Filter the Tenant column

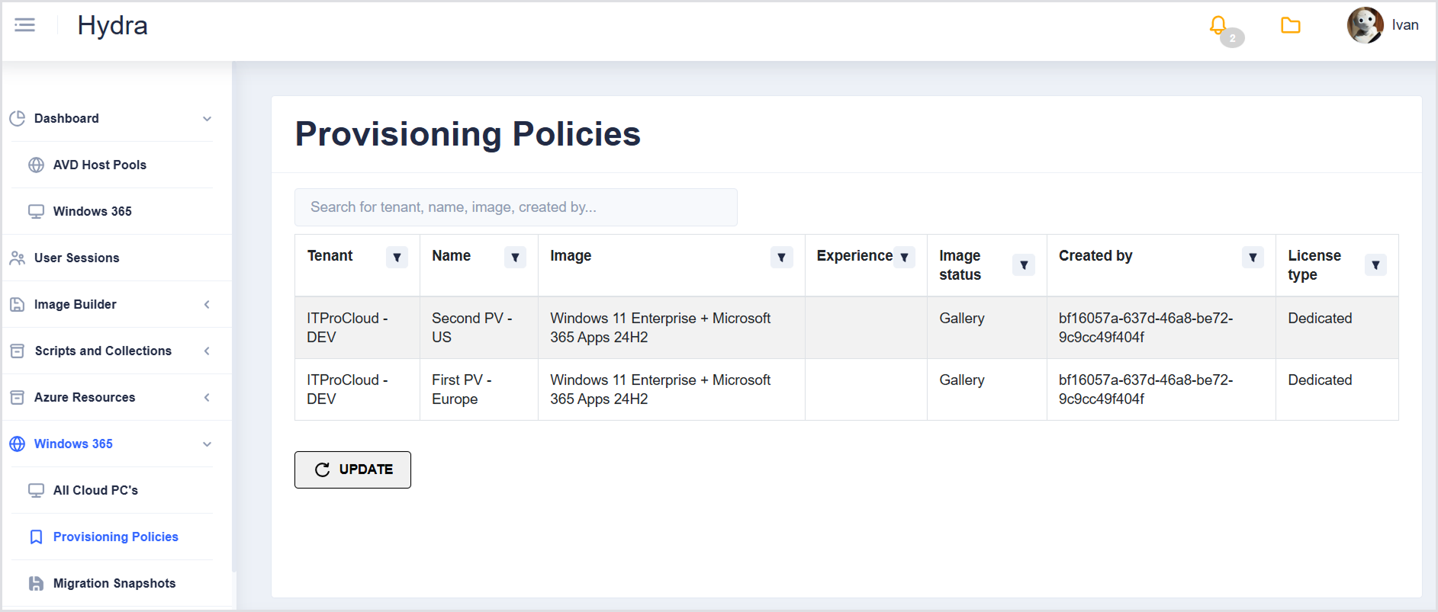(397, 258)
